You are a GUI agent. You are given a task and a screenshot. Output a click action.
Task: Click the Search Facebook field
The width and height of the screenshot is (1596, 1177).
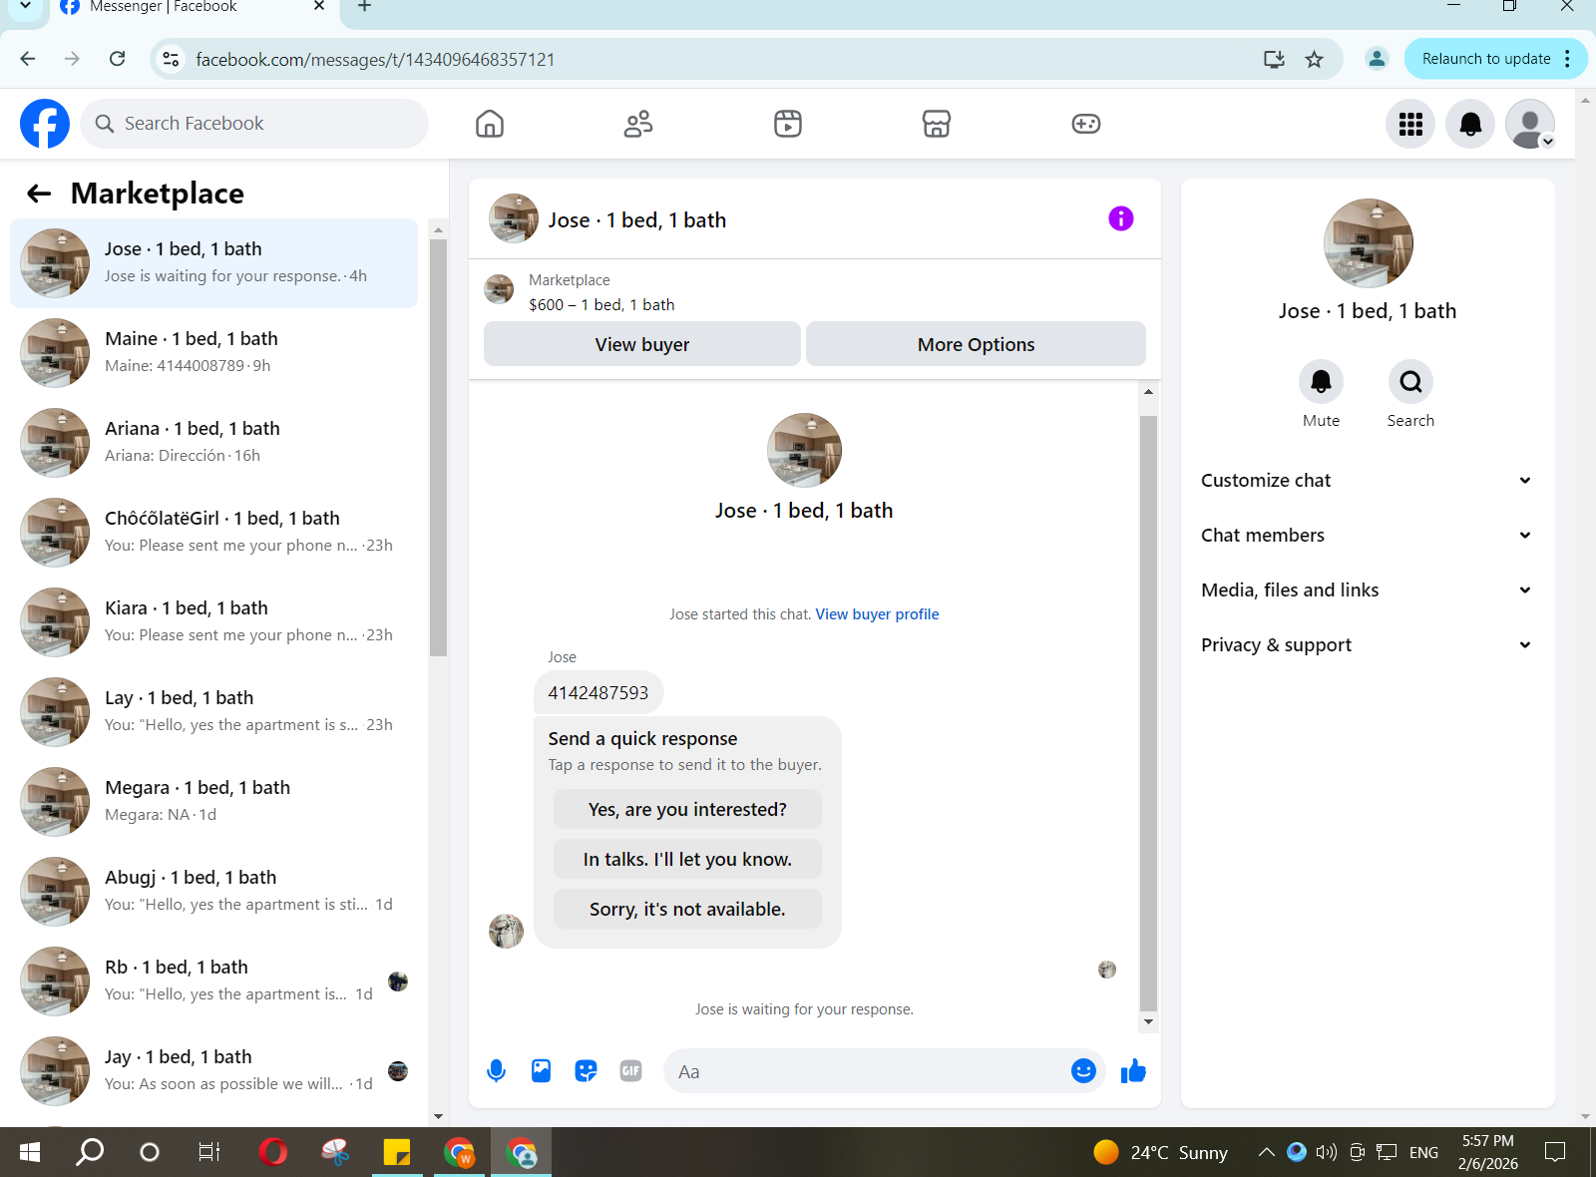click(254, 124)
